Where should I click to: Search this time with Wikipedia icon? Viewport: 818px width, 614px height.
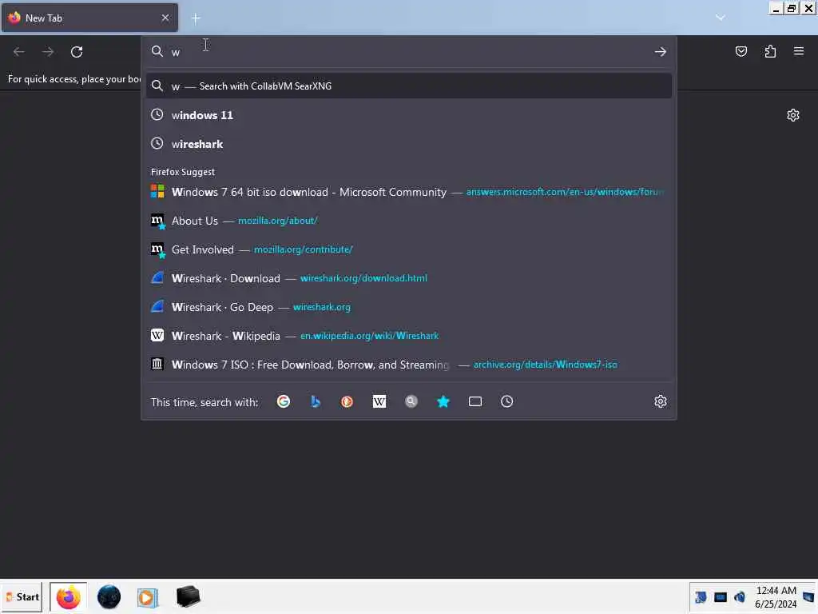click(379, 401)
